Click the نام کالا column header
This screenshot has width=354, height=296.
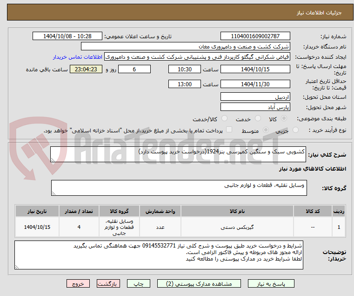237,211
